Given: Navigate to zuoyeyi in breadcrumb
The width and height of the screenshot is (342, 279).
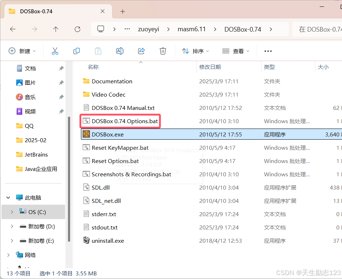Looking at the screenshot, I should click(x=148, y=29).
